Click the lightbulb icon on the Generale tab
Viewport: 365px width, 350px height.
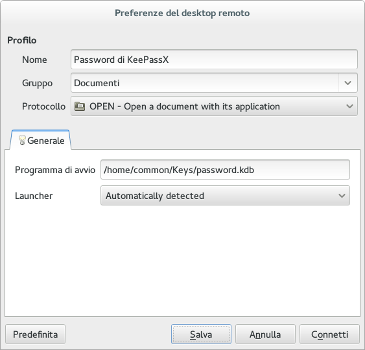click(22, 140)
